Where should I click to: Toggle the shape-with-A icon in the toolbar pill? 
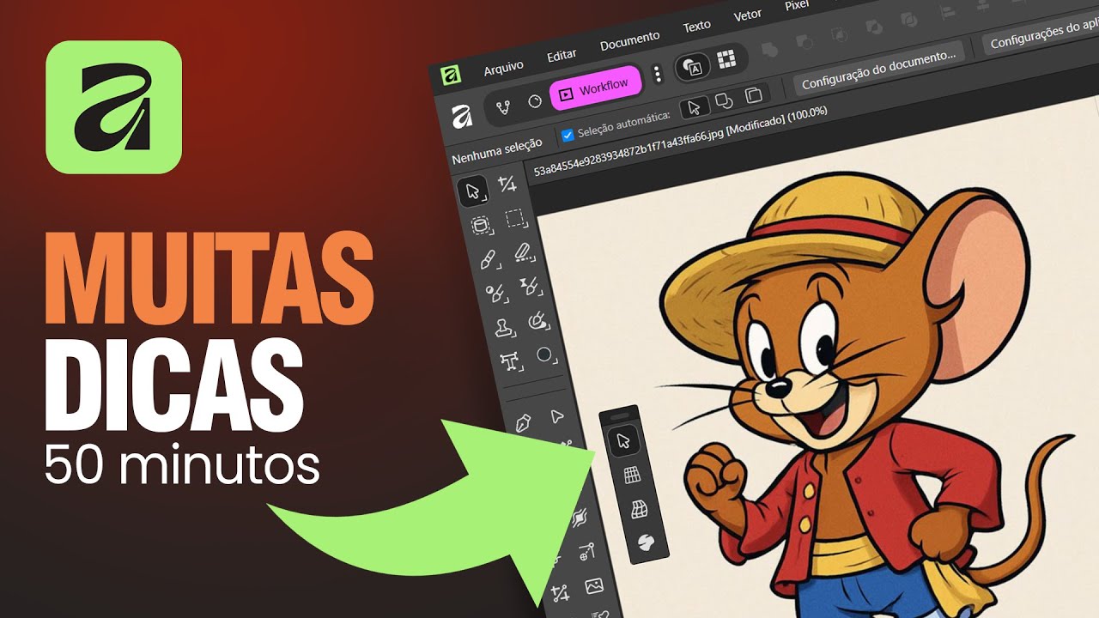click(693, 66)
